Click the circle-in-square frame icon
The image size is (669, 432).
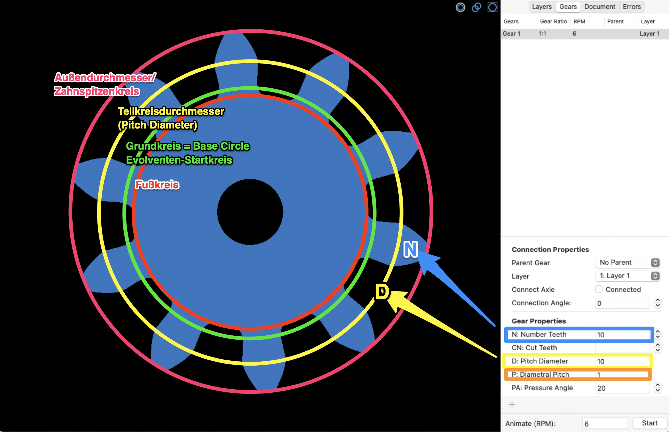pos(492,7)
